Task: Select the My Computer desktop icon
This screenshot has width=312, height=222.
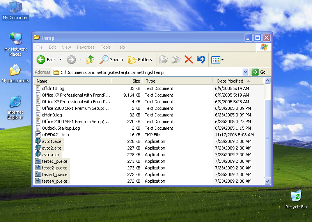Action: tap(15, 11)
